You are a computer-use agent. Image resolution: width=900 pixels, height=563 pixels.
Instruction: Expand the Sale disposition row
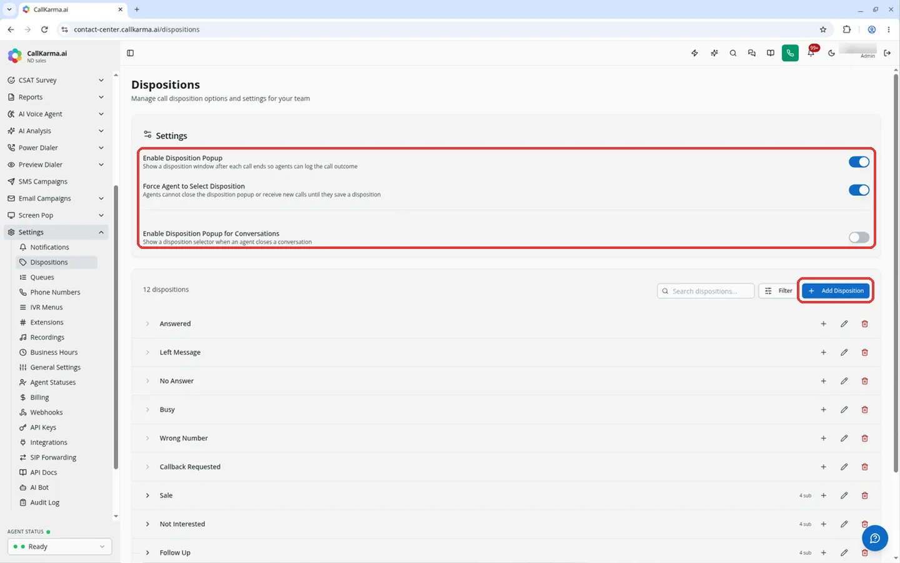point(147,495)
